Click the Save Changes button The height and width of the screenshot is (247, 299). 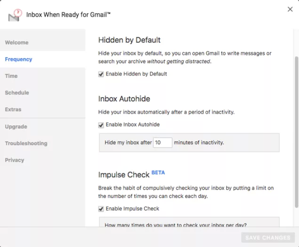click(268, 238)
